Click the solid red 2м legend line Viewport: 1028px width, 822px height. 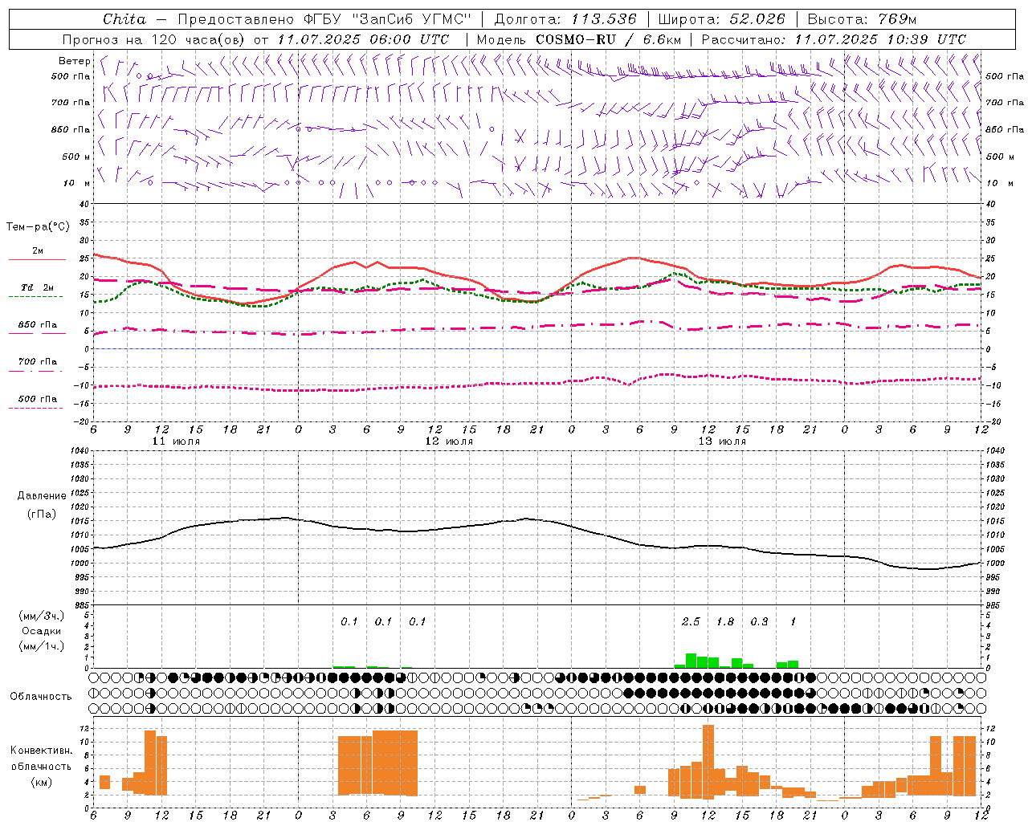(x=37, y=259)
